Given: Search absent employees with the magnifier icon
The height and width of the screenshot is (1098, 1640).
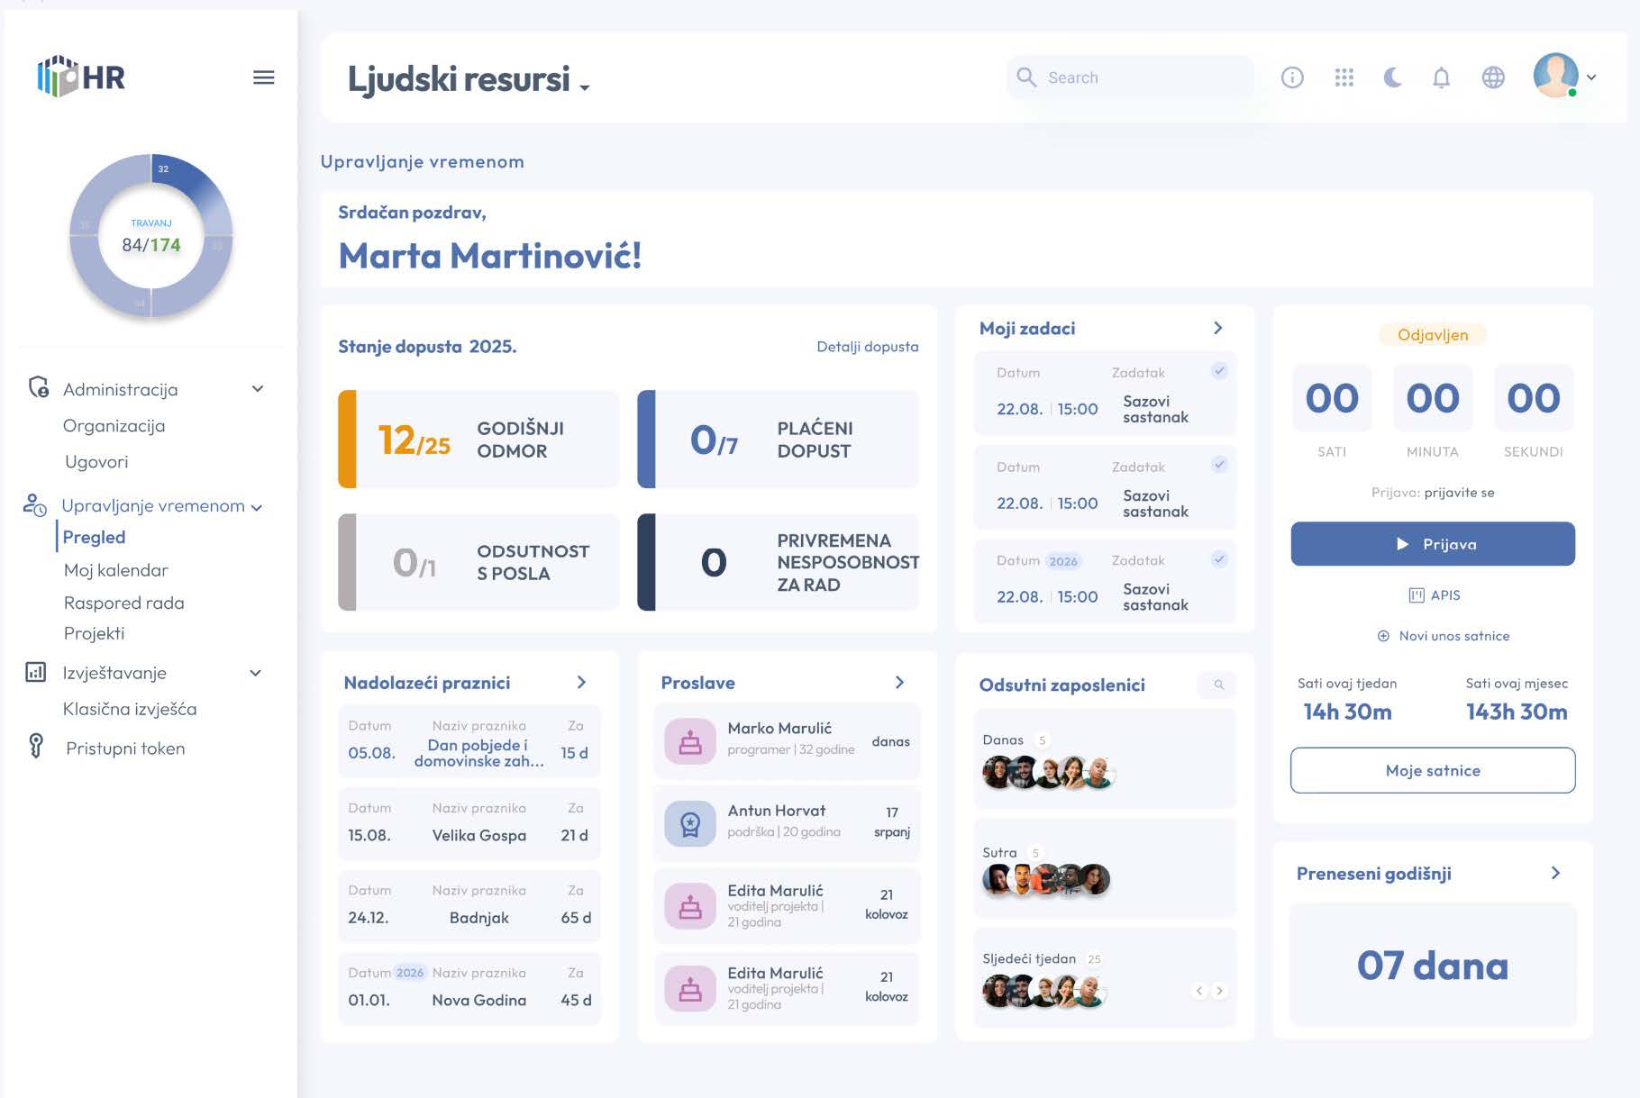Looking at the screenshot, I should coord(1217,685).
